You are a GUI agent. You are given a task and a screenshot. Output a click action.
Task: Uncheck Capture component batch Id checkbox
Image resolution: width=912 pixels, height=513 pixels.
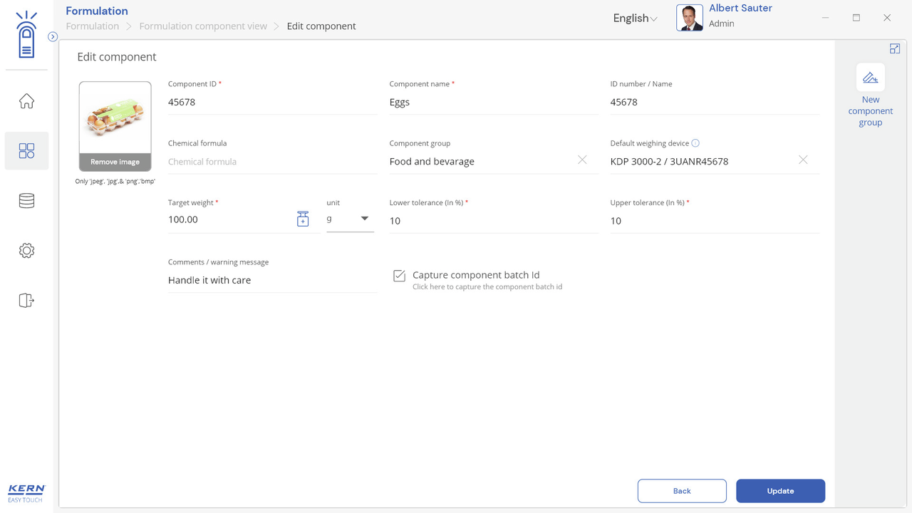click(x=400, y=276)
